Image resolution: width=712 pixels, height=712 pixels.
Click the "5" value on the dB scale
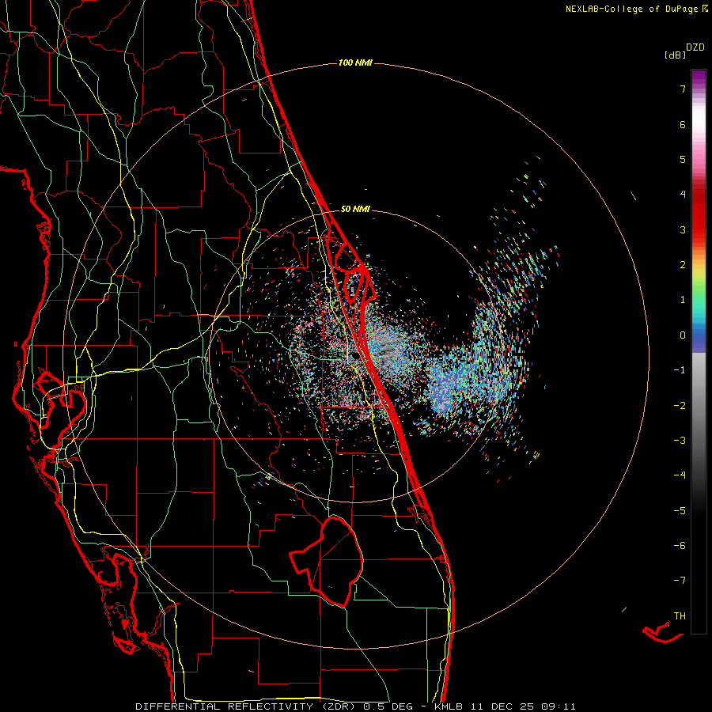pyautogui.click(x=683, y=159)
